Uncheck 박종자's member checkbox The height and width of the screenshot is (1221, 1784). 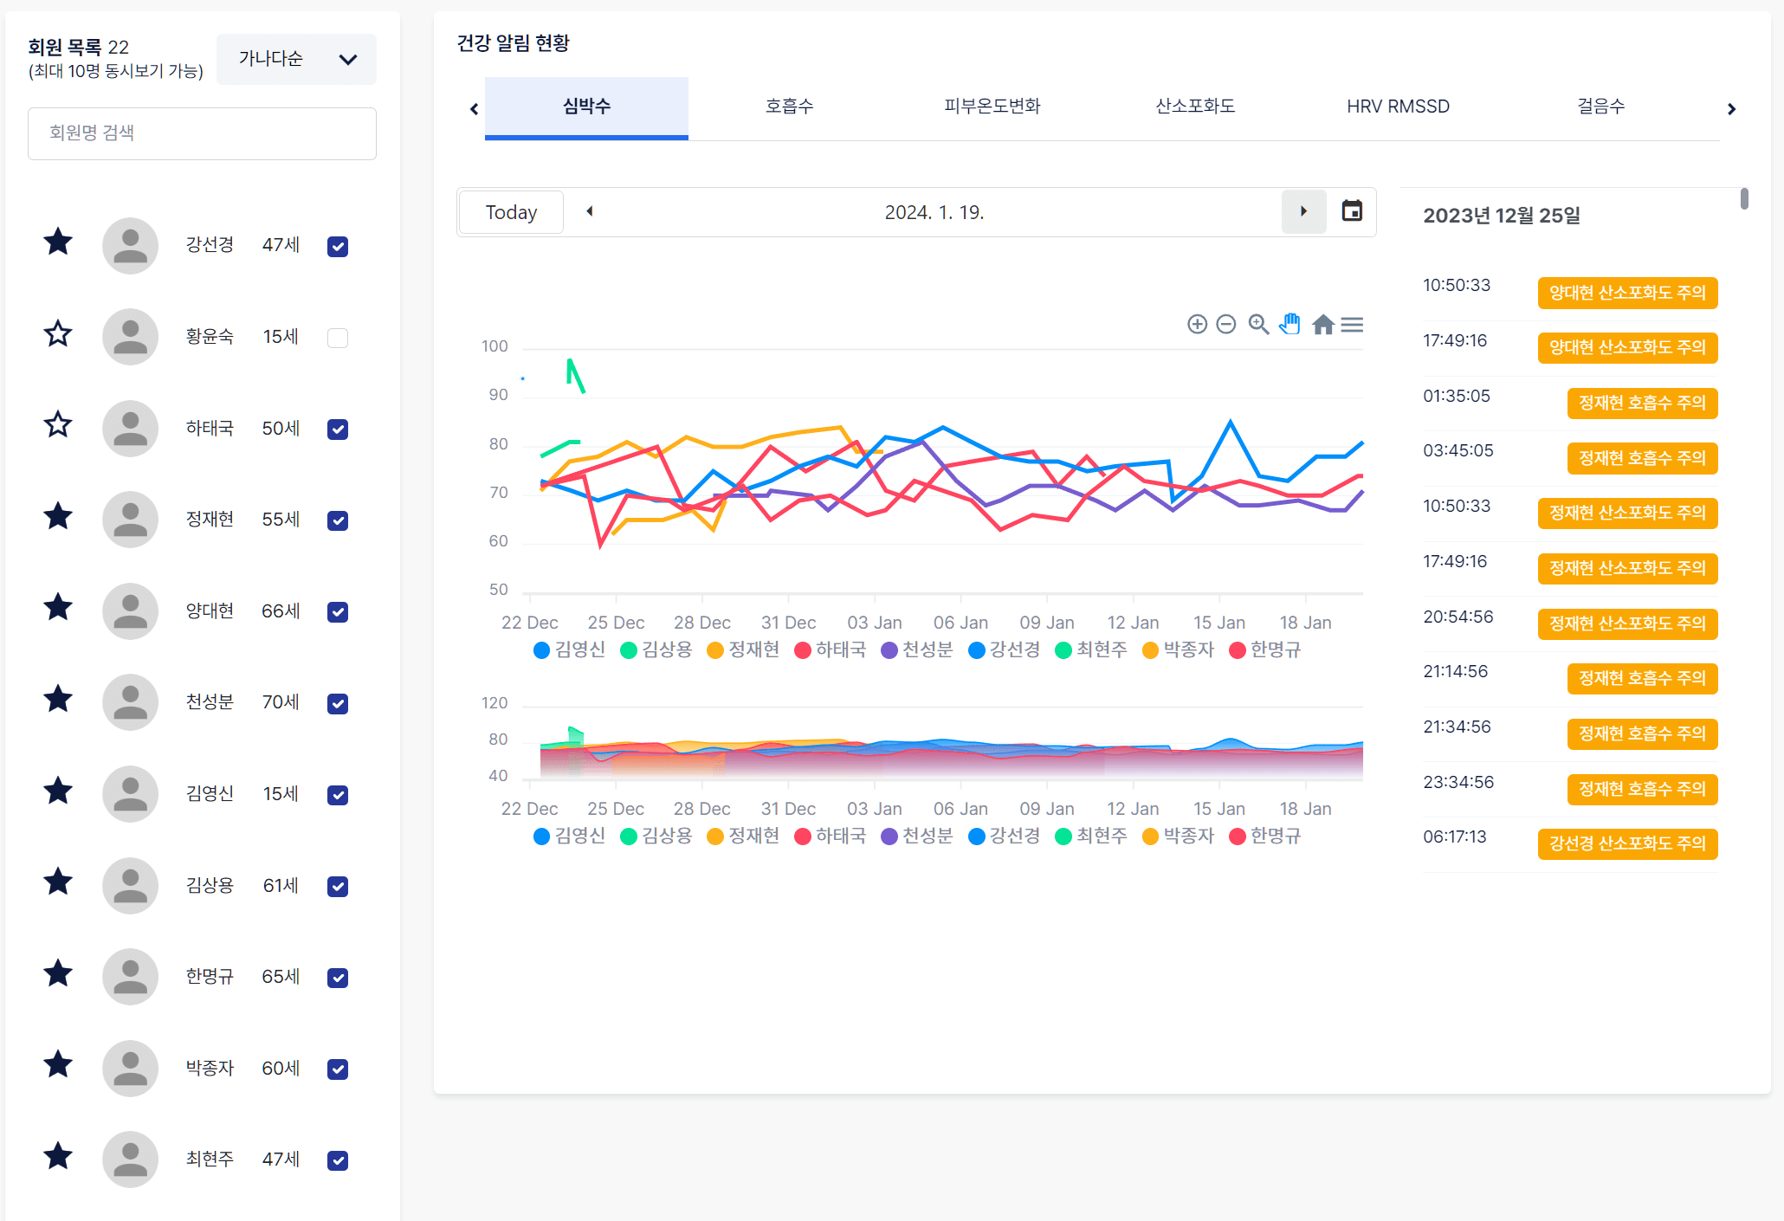coord(338,1069)
